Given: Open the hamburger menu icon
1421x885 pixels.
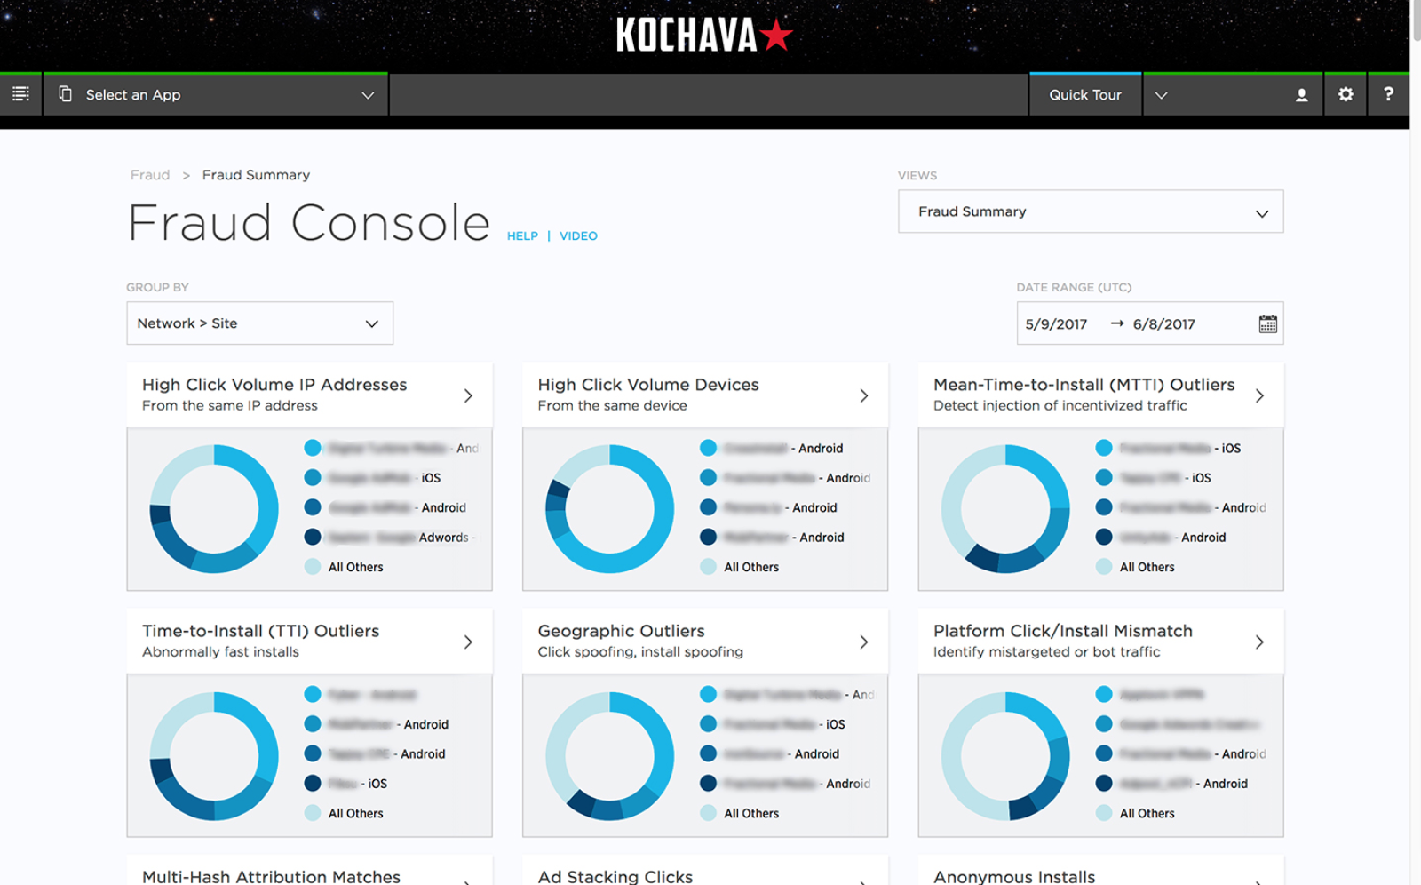Looking at the screenshot, I should coord(20,94).
